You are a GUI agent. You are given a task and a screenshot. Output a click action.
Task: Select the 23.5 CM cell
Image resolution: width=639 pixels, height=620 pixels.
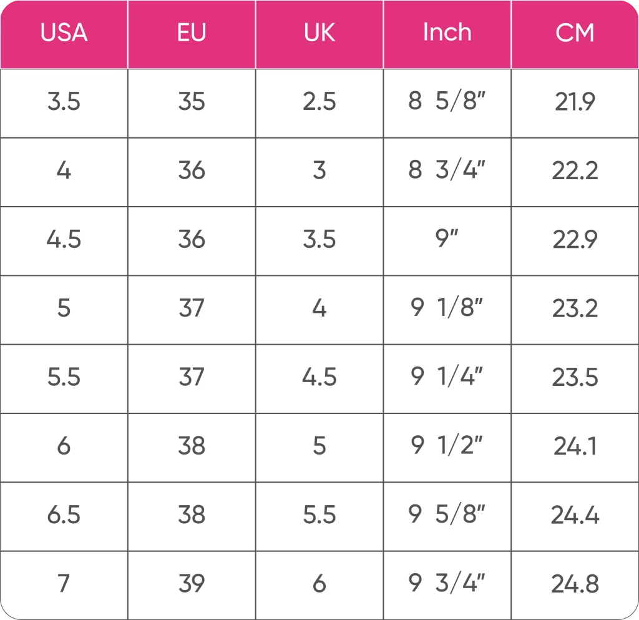point(575,377)
